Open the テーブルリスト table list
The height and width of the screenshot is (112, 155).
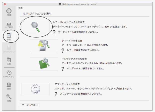point(30,105)
